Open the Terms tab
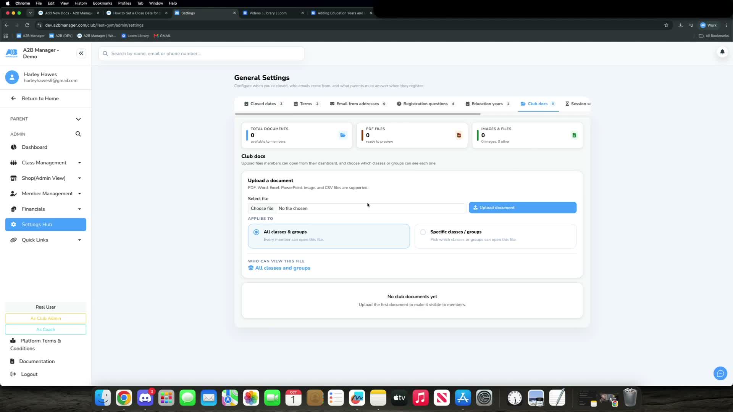The image size is (733, 412). 306,104
